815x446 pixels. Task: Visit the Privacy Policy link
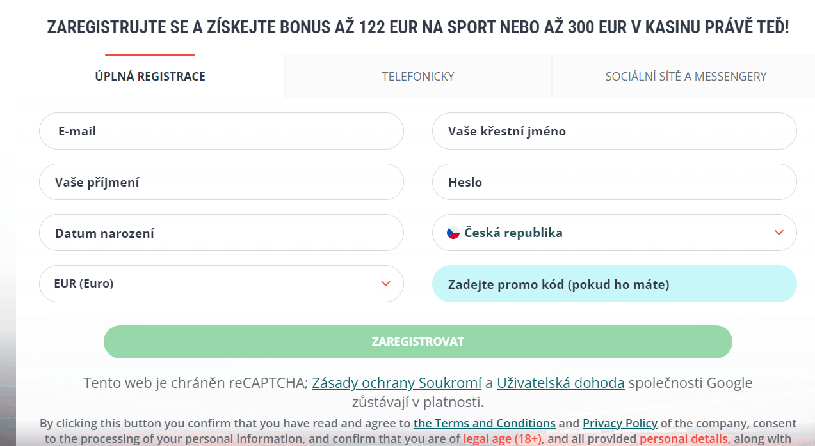(620, 423)
